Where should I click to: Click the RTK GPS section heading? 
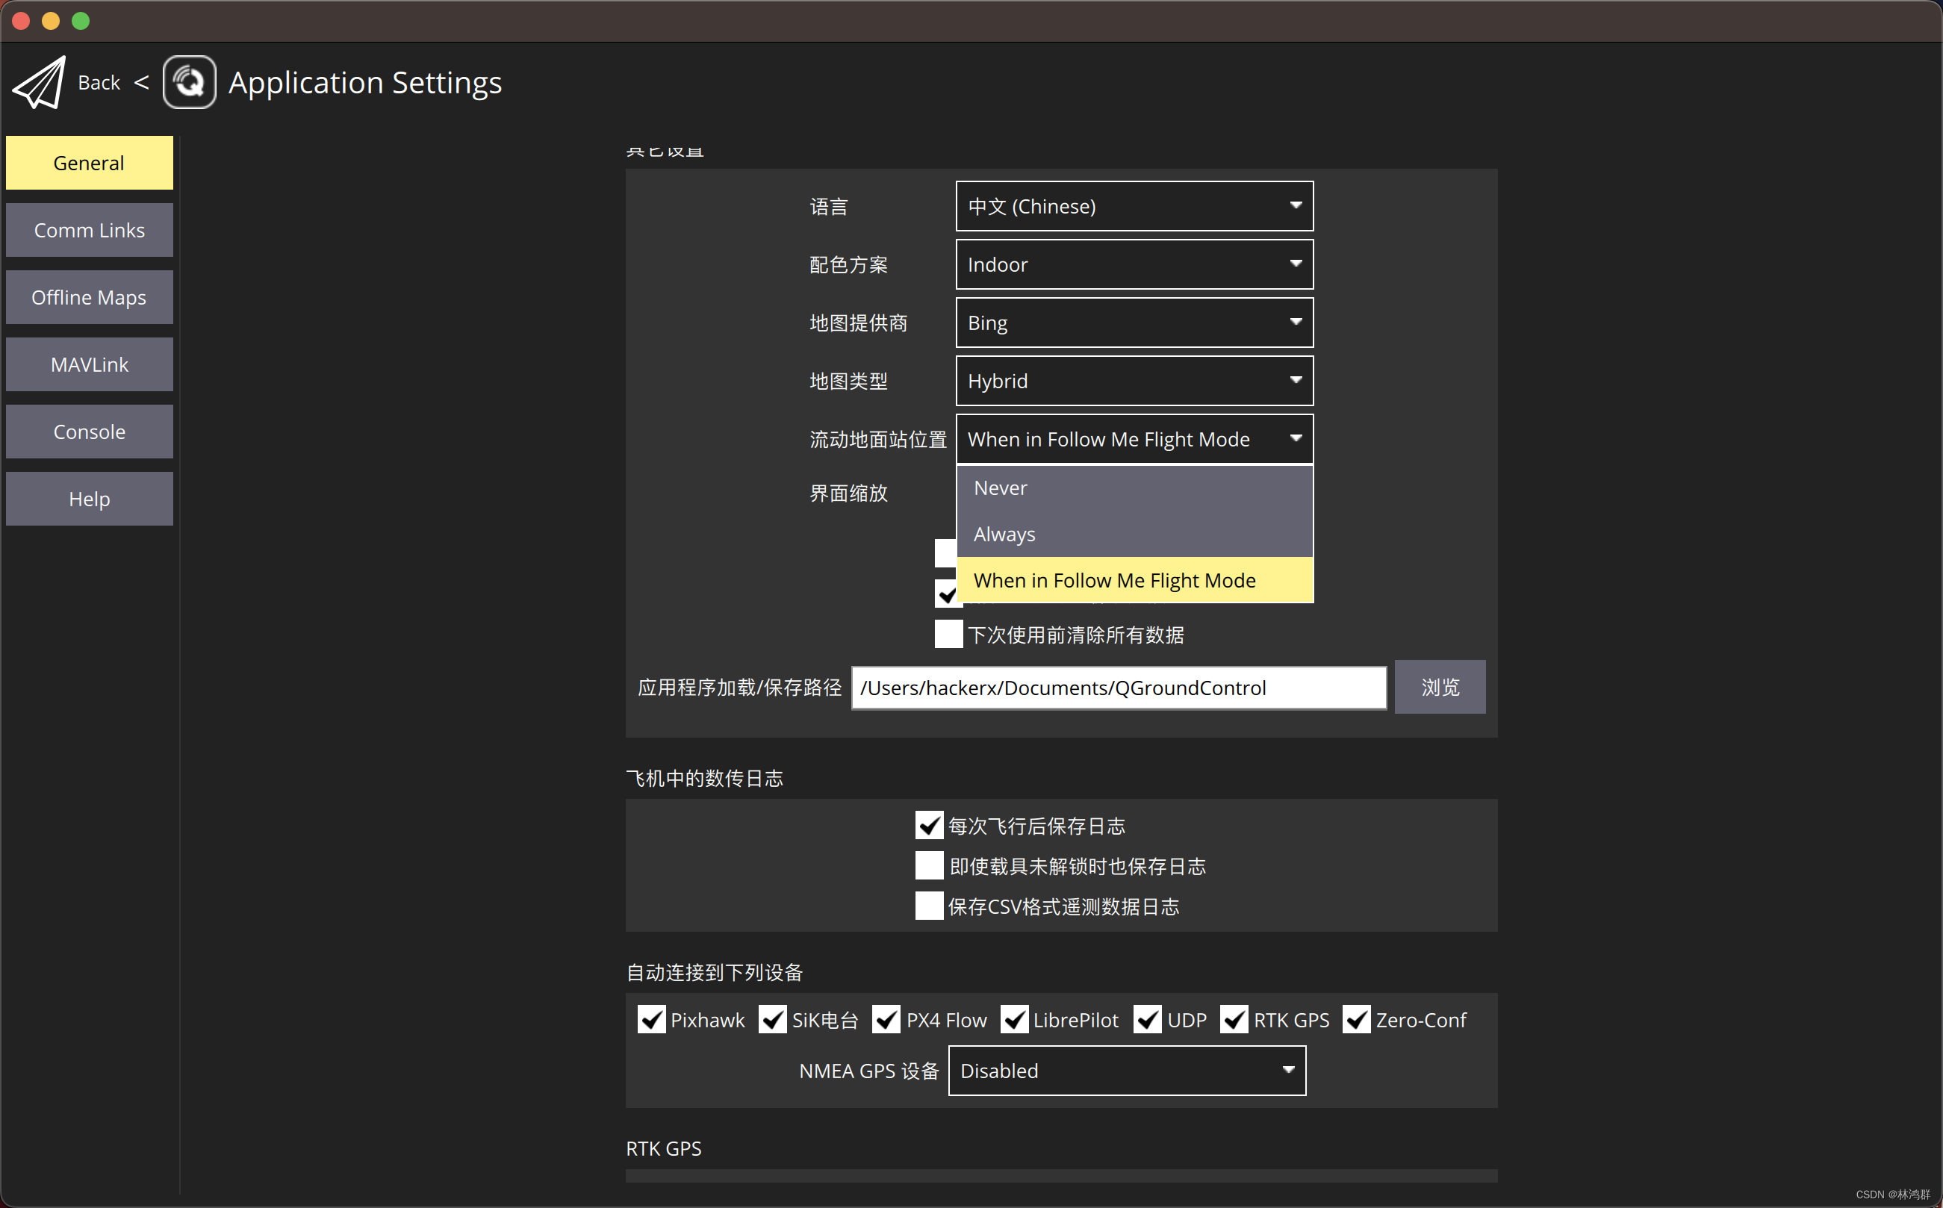pos(663,1148)
